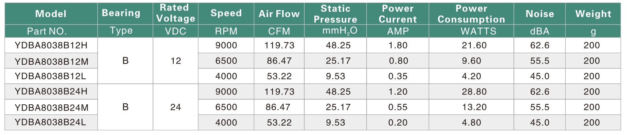
Task: Click part number YDBA8038B24H
Action: 51,92
